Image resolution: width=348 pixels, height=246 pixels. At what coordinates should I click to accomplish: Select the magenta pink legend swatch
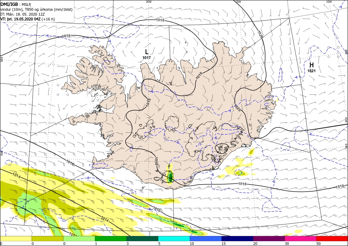pos(301,238)
